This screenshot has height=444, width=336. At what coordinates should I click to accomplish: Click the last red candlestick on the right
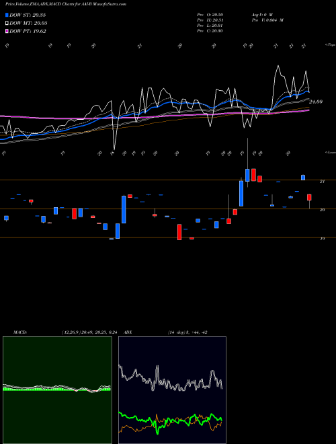point(309,197)
